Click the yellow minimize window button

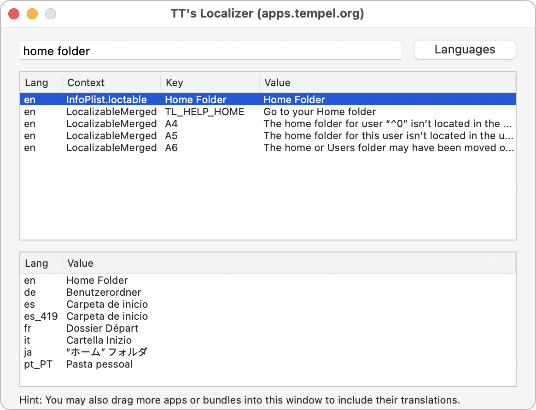pyautogui.click(x=32, y=14)
